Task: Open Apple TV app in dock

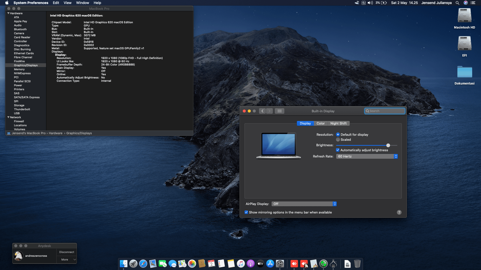Action: [260, 263]
